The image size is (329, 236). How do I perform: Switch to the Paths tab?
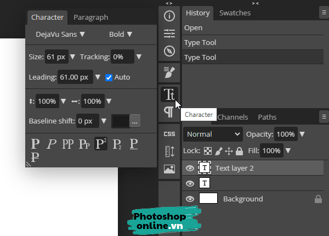point(267,117)
